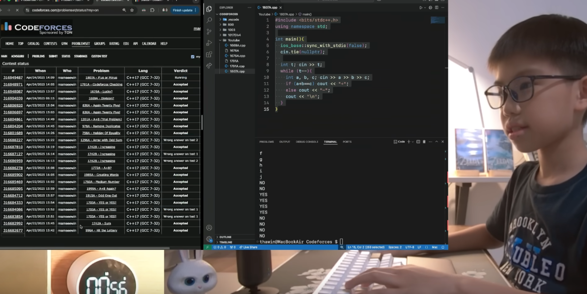Expand the 1003 folder
Image resolution: width=587 pixels, height=294 pixels.
(231, 30)
